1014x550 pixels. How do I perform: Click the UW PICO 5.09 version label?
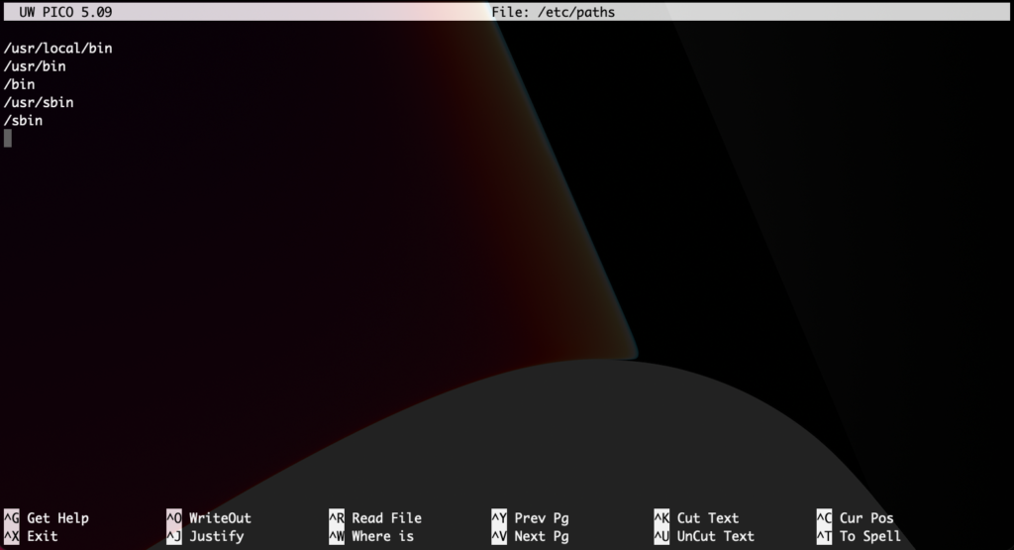coord(66,13)
